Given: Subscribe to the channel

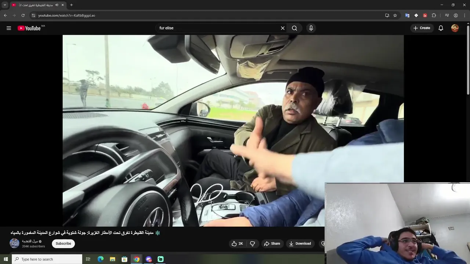Looking at the screenshot, I should click(63, 243).
